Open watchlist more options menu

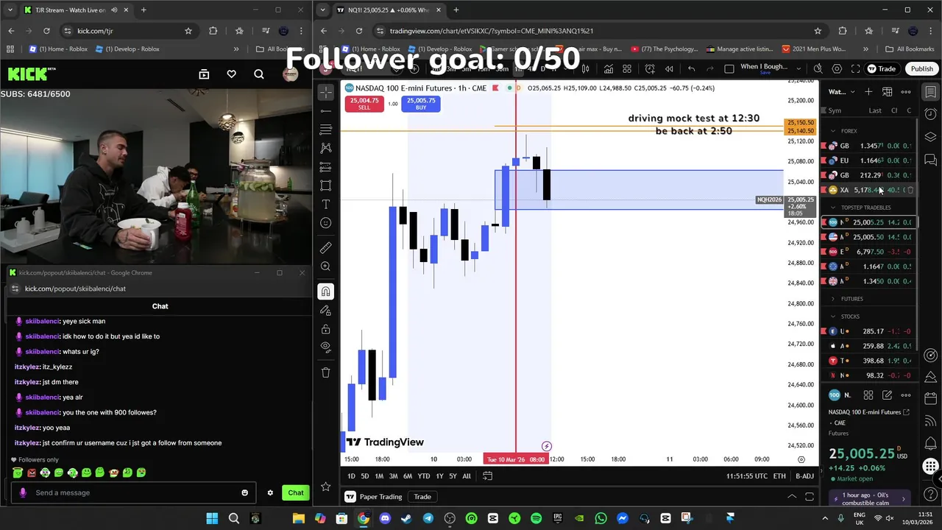(906, 92)
